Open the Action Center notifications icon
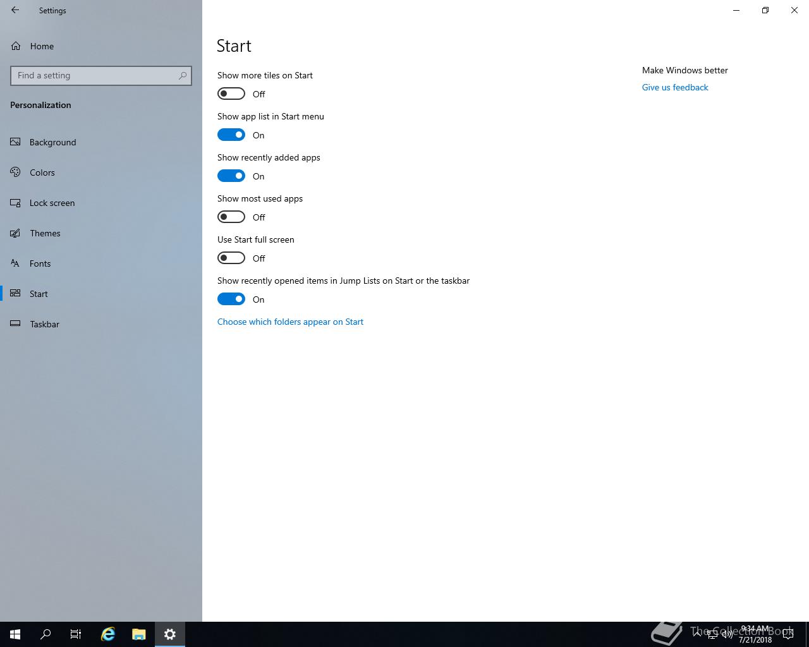The width and height of the screenshot is (809, 647). [788, 634]
